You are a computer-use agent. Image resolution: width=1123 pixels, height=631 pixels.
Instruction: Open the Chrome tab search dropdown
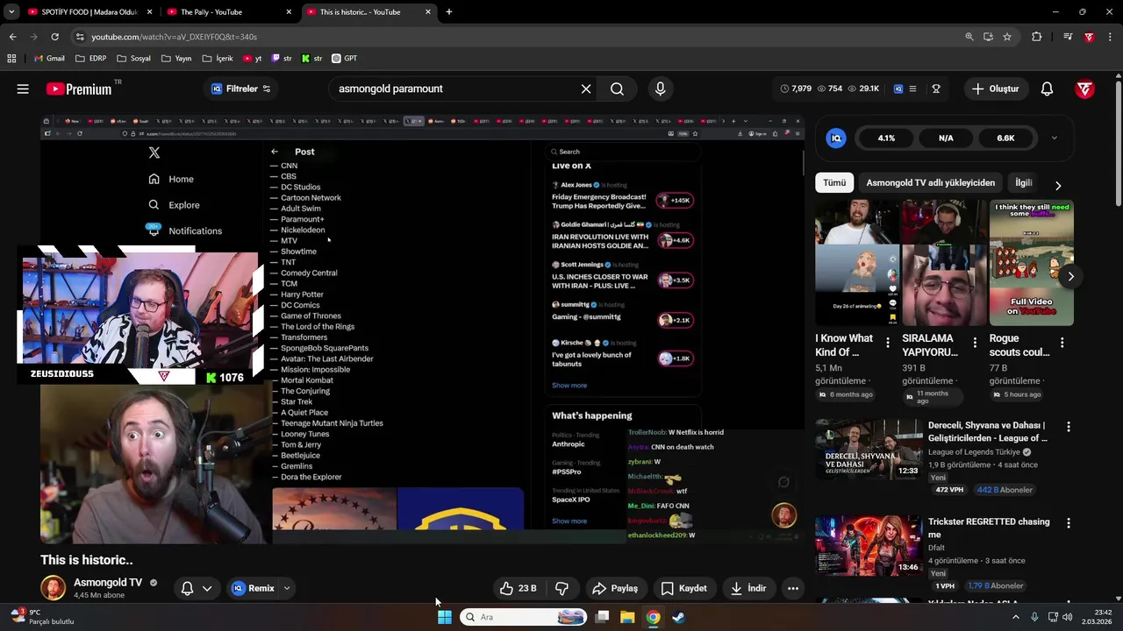pyautogui.click(x=11, y=11)
